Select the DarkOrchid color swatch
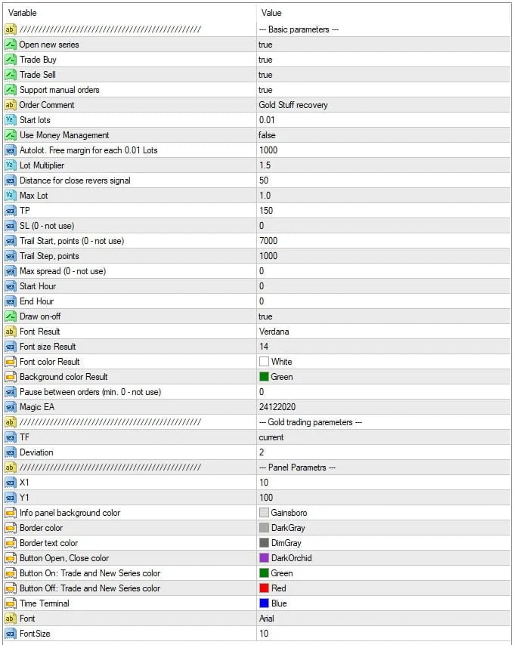Image resolution: width=514 pixels, height=645 pixels. coord(264,558)
